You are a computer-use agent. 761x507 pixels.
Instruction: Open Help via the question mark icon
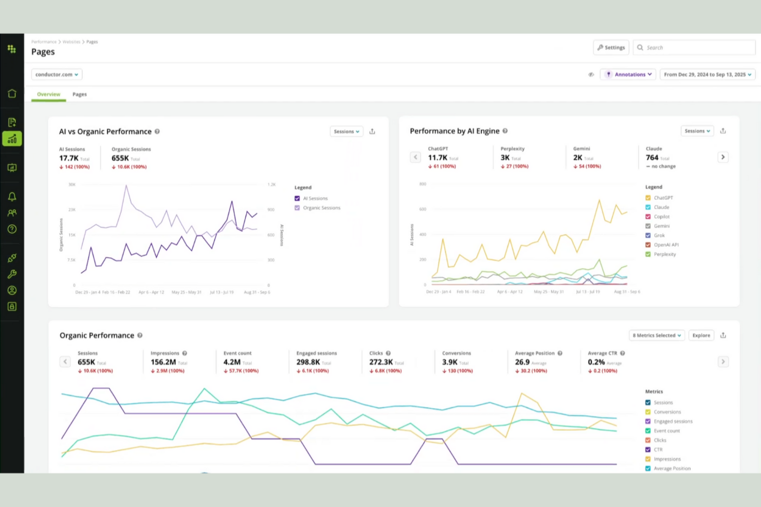tap(12, 229)
